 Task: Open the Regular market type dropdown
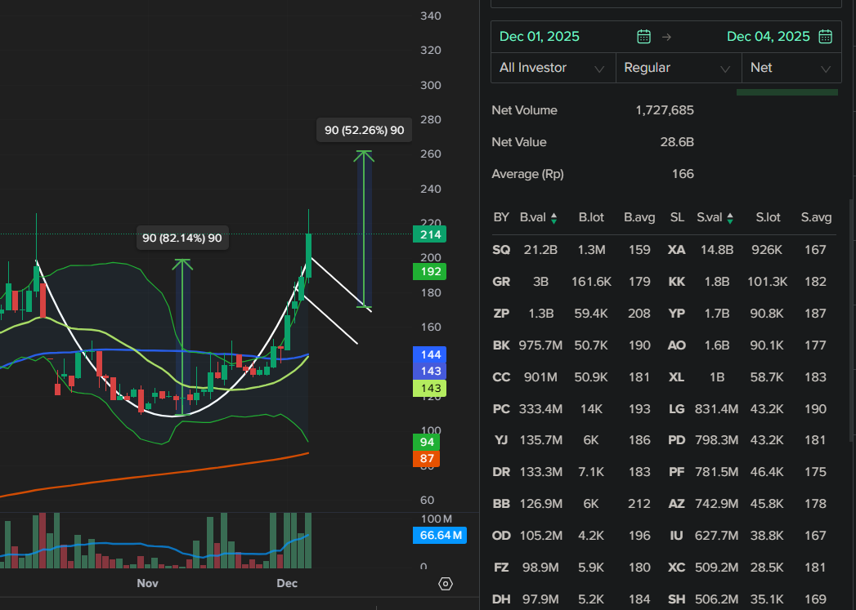678,68
